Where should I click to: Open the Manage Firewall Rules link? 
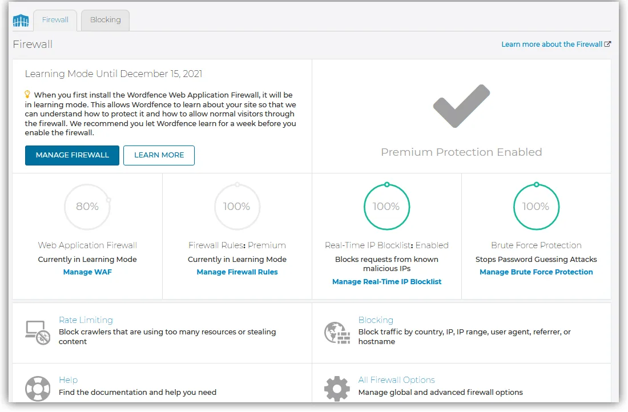(x=237, y=272)
